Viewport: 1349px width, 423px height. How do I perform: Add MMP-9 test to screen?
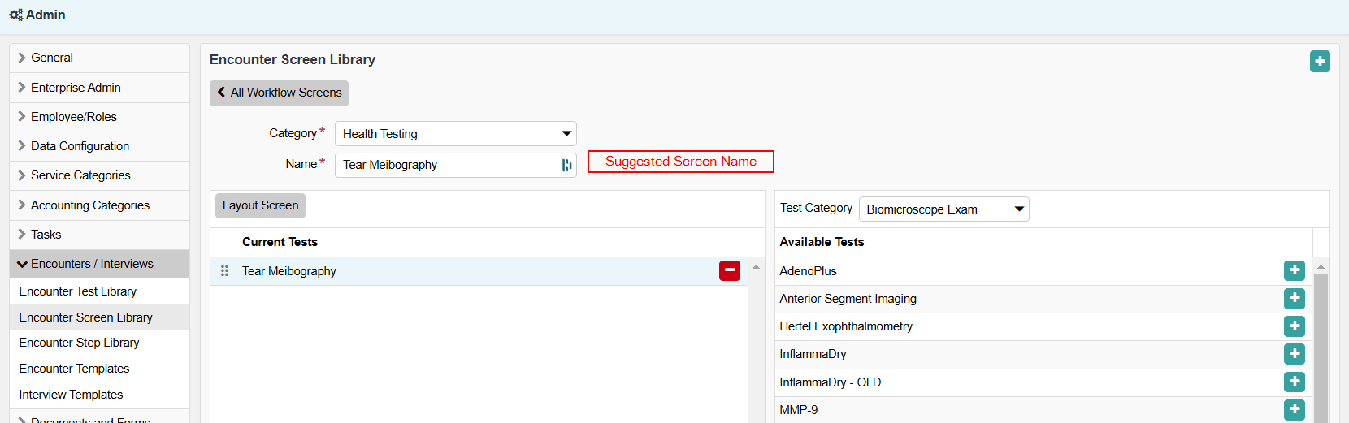pyautogui.click(x=1294, y=409)
